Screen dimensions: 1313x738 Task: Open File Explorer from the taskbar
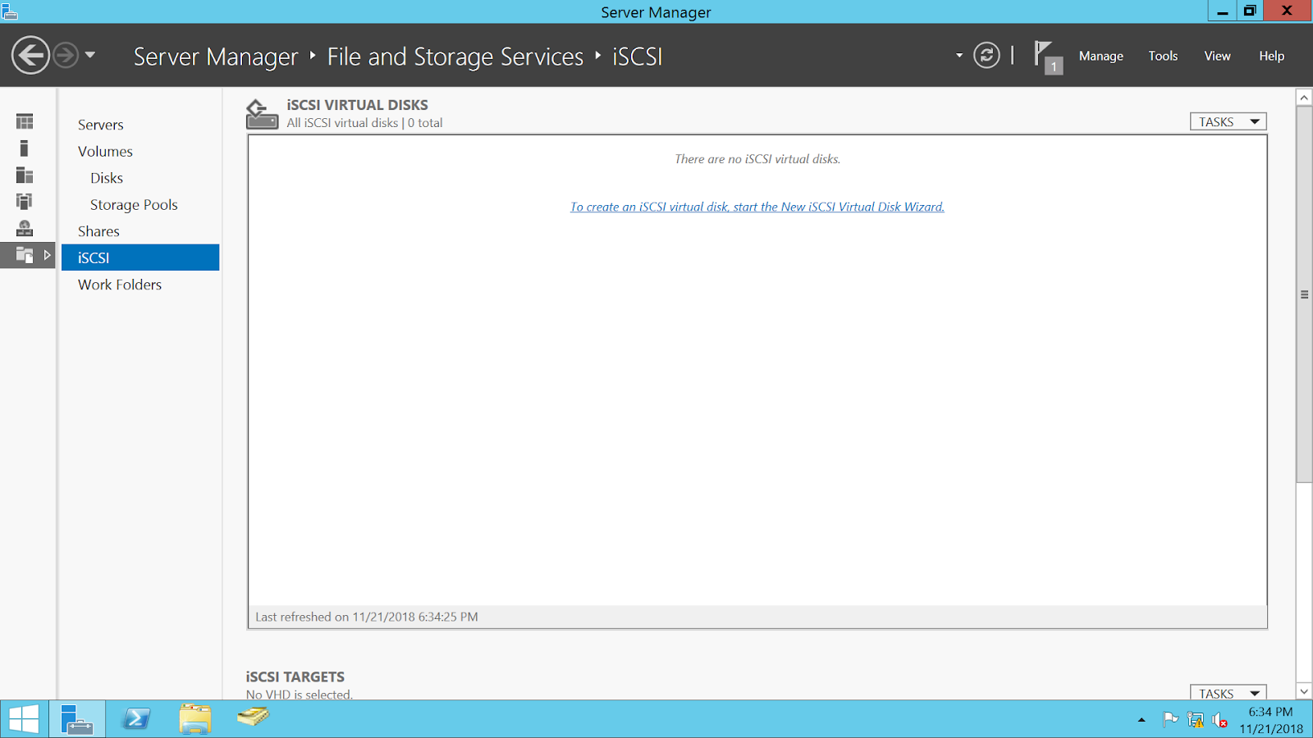tap(195, 719)
